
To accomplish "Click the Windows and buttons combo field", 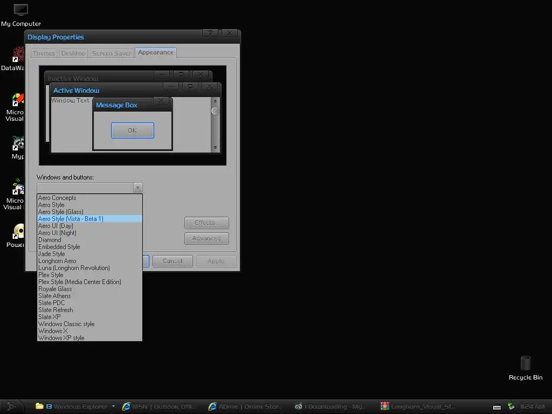I will [x=89, y=188].
